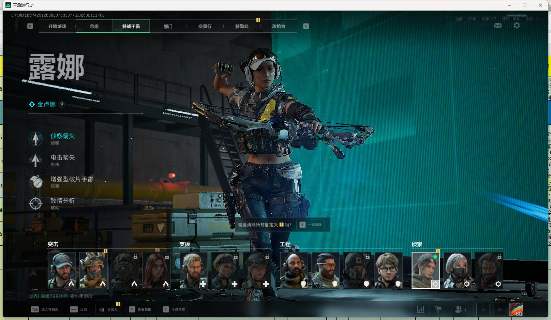Select the glasses-wearing 工程 operator portrait

(389, 271)
